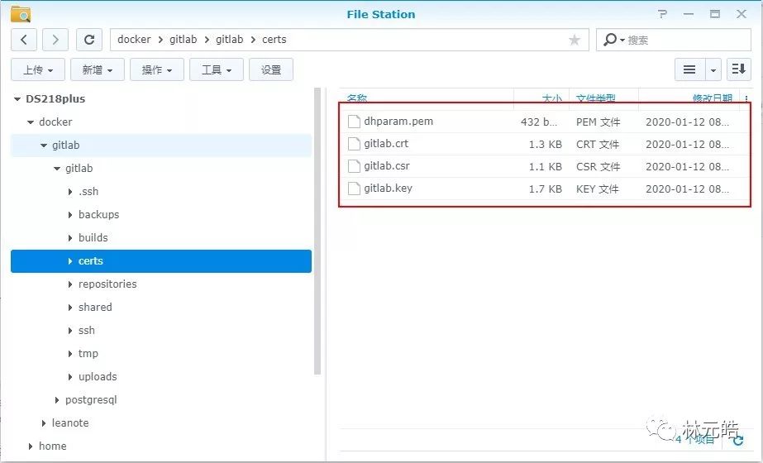The width and height of the screenshot is (763, 463).
Task: Select the shared folder in tree
Action: [161, 308]
